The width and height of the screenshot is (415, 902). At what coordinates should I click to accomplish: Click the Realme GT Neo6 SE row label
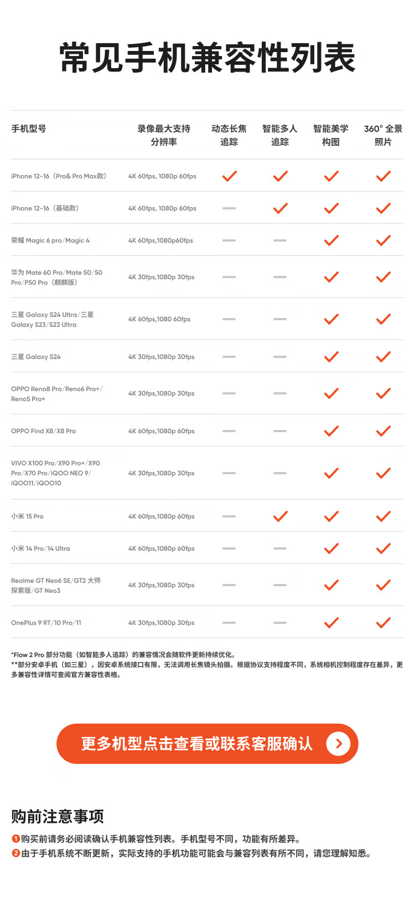point(56,585)
